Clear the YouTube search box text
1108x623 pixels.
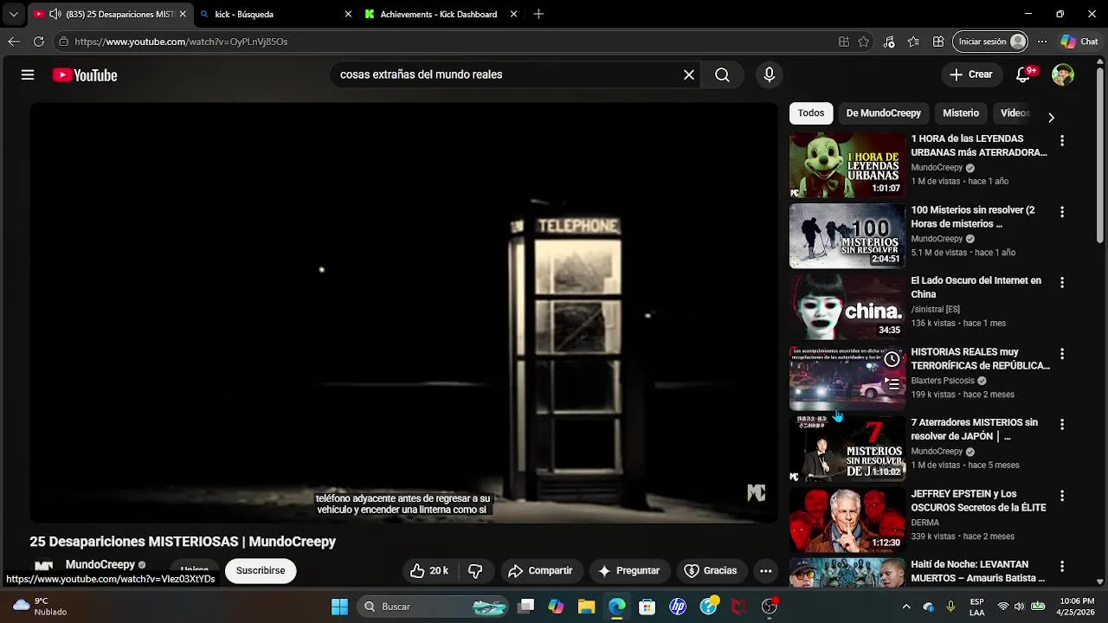(x=689, y=75)
